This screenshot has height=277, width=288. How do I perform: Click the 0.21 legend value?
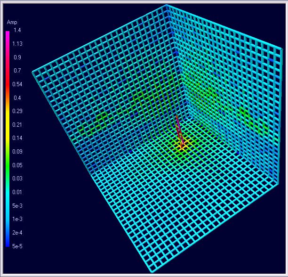(17, 125)
